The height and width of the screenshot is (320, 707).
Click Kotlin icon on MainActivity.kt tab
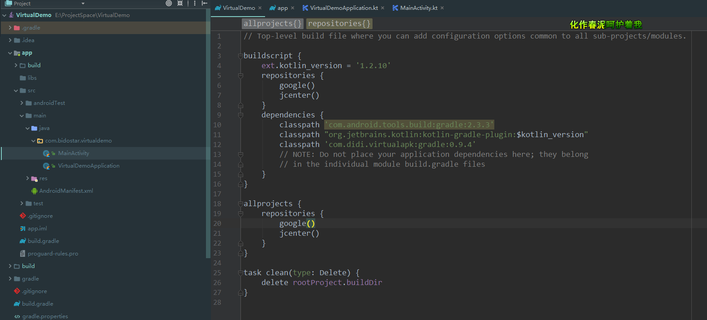[395, 8]
